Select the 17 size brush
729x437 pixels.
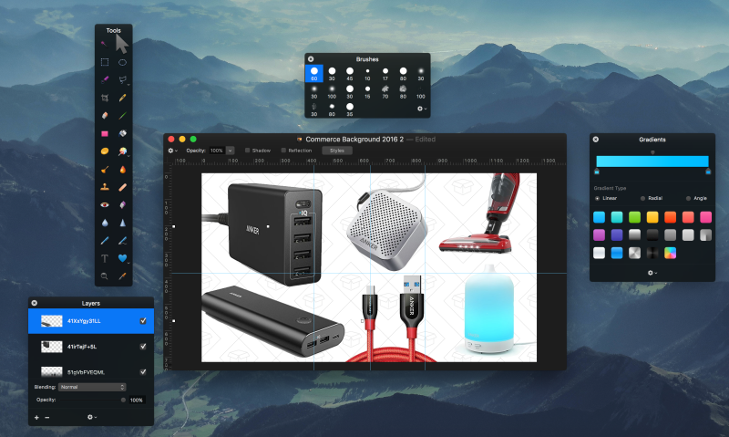pyautogui.click(x=385, y=74)
